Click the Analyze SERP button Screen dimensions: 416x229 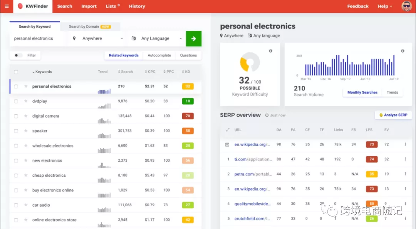tap(393, 115)
